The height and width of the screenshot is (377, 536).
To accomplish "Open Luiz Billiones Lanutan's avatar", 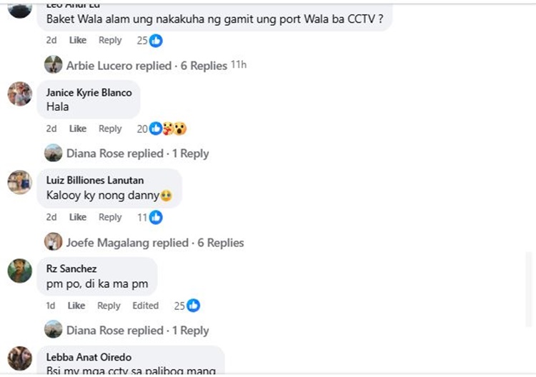I will pos(20,182).
